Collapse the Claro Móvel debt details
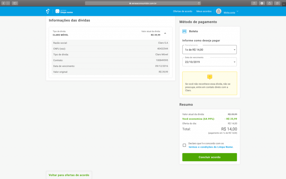Screen dimensions: 286x179 coord(165,33)
